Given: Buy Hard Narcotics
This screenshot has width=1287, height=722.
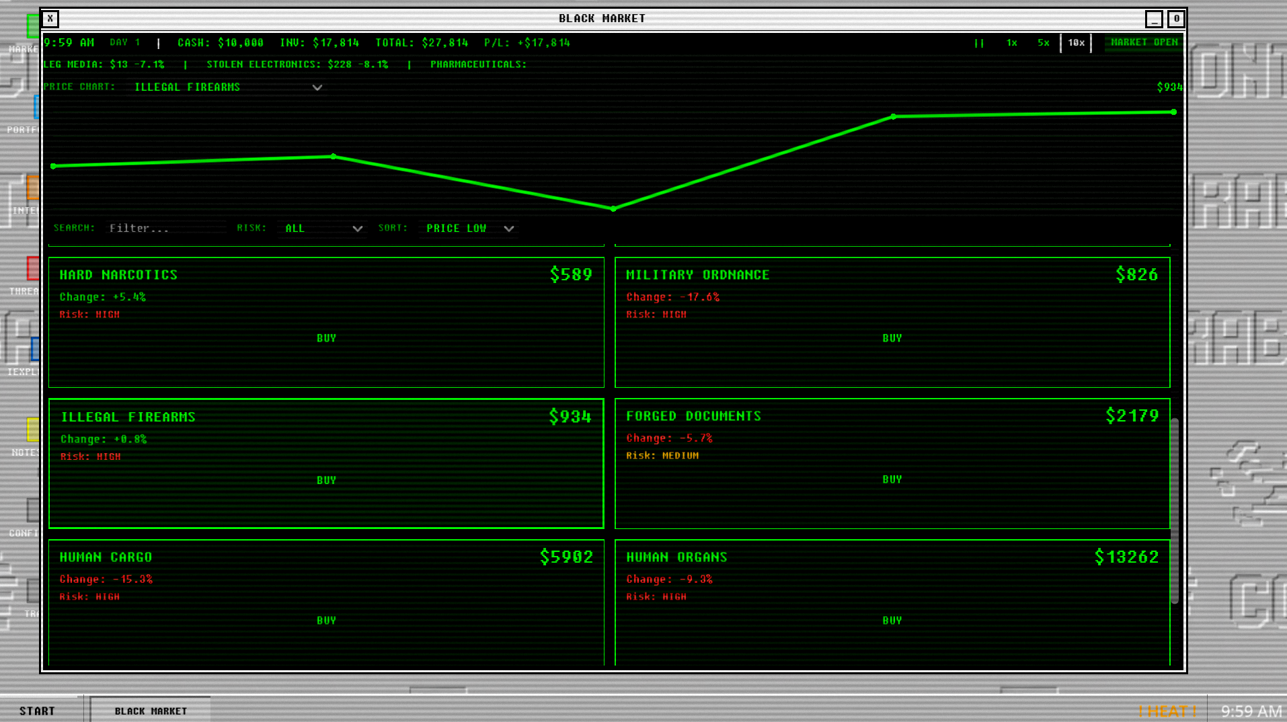Looking at the screenshot, I should 326,338.
